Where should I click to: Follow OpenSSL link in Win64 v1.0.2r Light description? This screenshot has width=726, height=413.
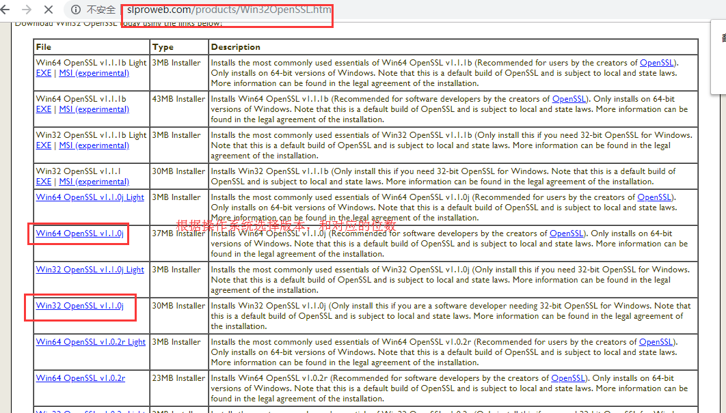656,342
